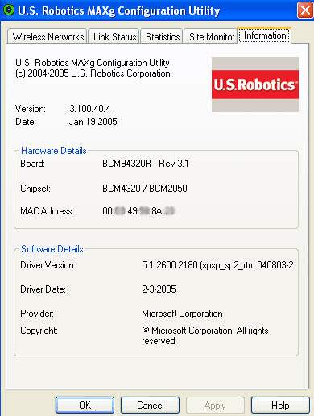
Task: Click the BCM4320 / BCM2050 chipset text
Action: [145, 189]
